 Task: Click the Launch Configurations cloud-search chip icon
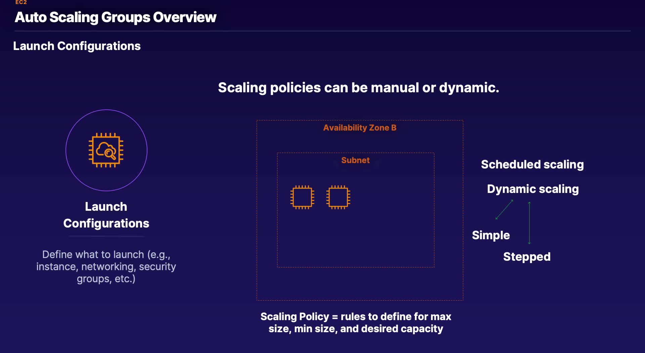pyautogui.click(x=106, y=150)
